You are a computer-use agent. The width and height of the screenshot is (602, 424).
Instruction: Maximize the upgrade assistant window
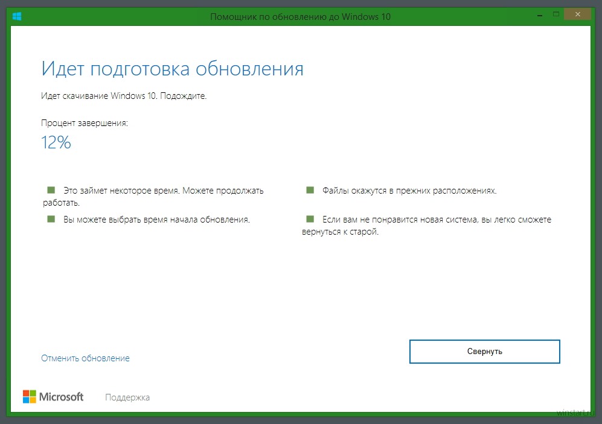pyautogui.click(x=556, y=14)
